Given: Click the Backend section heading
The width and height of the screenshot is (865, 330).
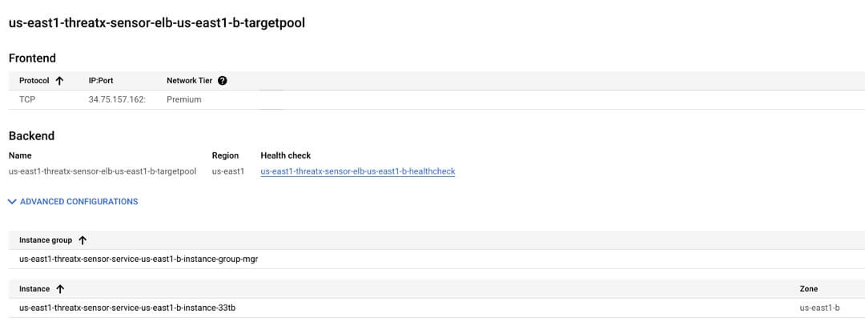Looking at the screenshot, I should click(x=31, y=136).
